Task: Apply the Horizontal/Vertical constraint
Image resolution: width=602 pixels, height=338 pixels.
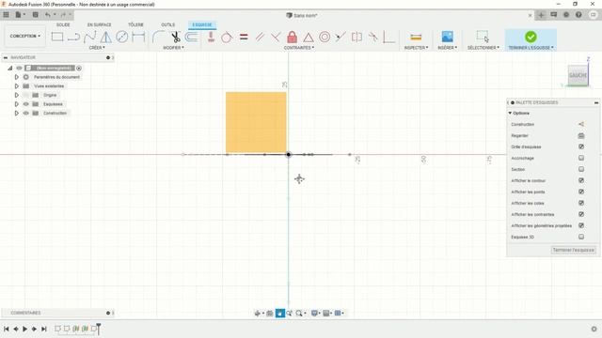Action: pyautogui.click(x=211, y=37)
